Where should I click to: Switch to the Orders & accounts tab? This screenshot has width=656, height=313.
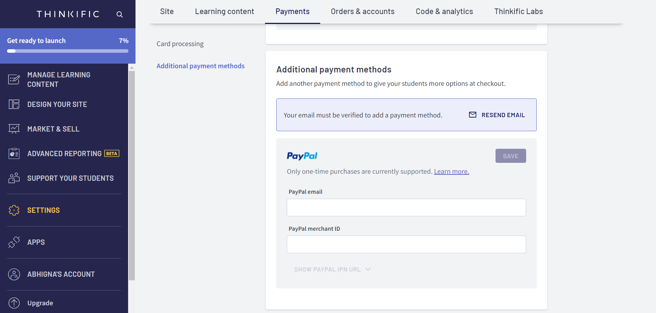(x=362, y=12)
